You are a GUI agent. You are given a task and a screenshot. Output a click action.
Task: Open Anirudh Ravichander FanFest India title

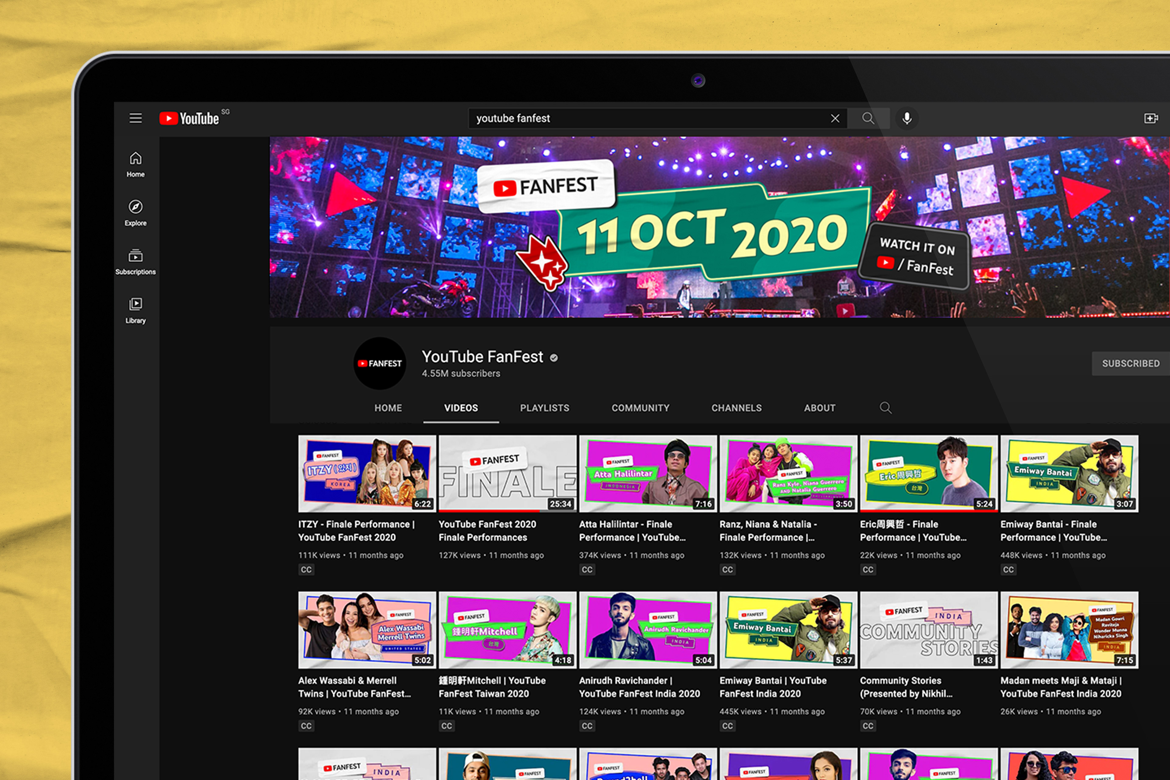[x=639, y=687]
